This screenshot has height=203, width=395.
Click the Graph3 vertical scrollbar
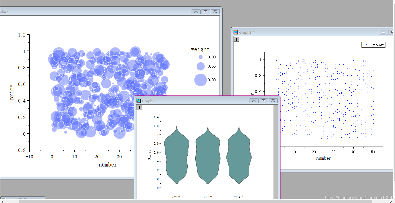coord(276,152)
